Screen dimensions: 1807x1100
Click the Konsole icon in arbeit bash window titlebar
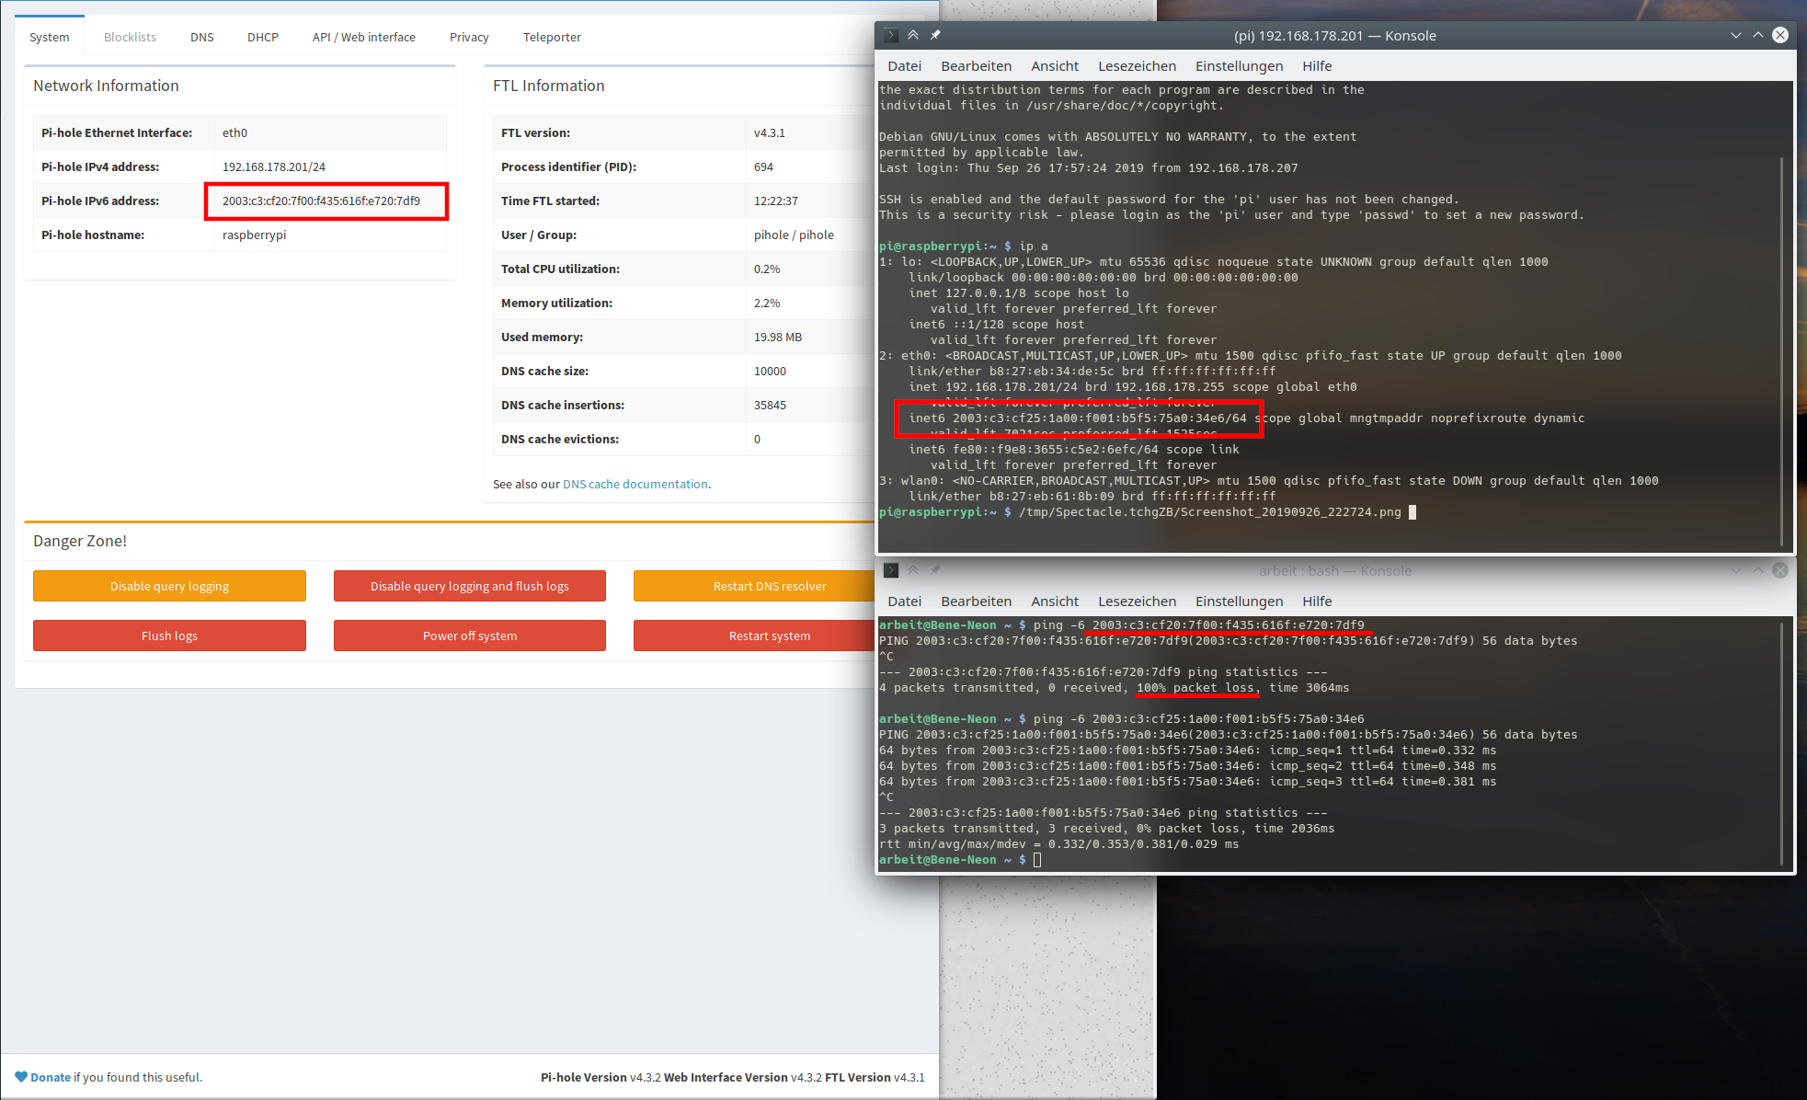890,570
